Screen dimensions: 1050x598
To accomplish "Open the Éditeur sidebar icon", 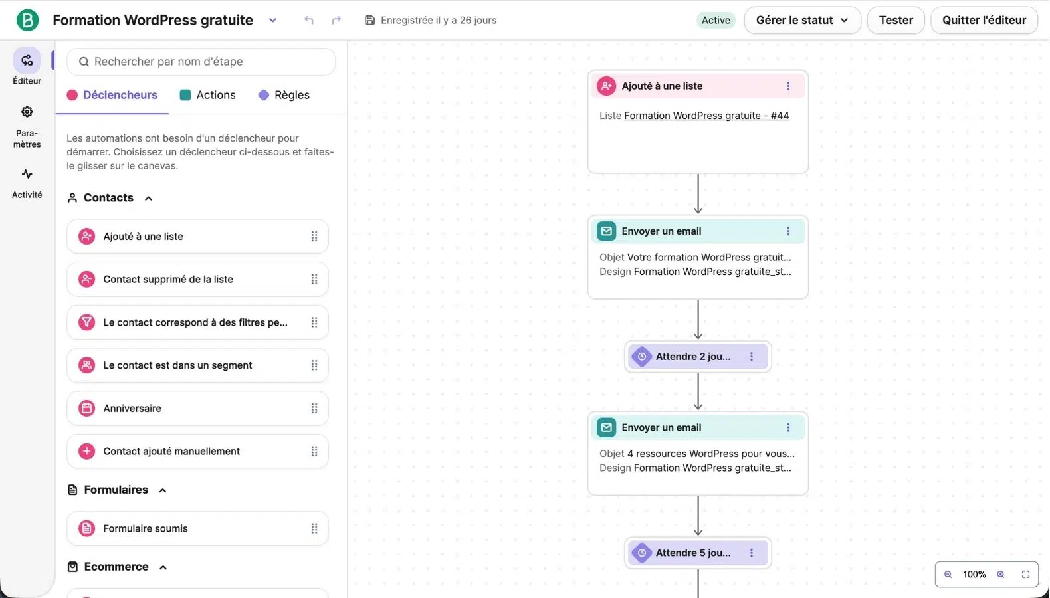I will 27,61.
